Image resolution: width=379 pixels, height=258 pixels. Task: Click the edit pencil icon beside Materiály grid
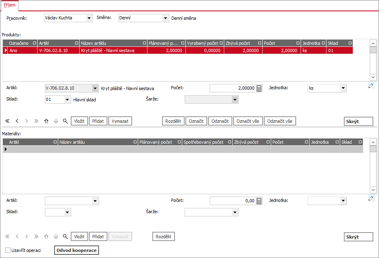coord(371,198)
